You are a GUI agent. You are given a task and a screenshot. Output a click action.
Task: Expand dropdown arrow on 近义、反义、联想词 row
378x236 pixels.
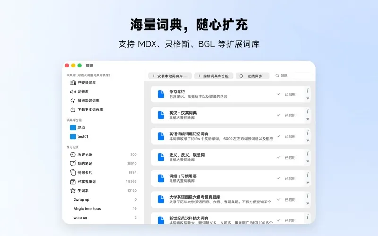point(308,161)
